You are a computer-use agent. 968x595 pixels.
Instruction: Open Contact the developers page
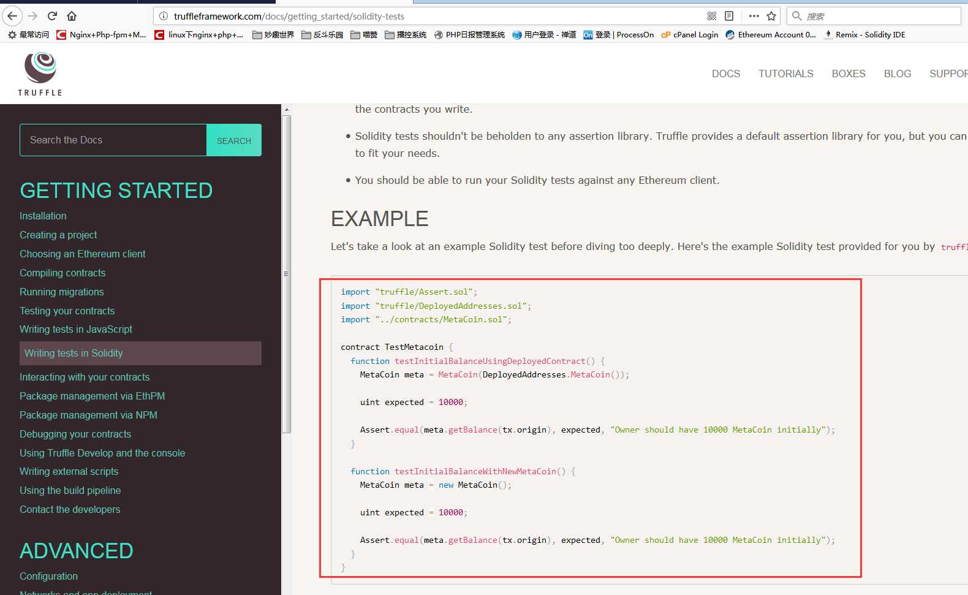click(x=70, y=509)
